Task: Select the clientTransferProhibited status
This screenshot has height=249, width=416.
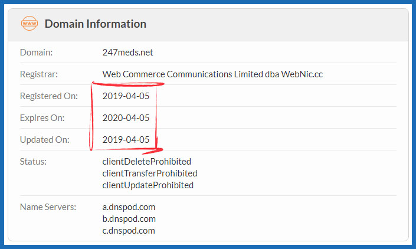Action: (150, 173)
